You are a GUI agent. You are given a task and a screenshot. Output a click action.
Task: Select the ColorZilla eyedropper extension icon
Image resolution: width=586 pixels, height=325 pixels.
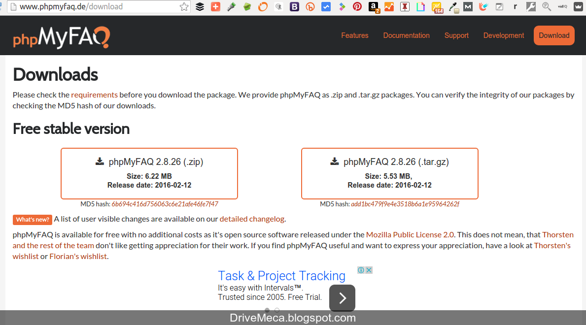coord(453,7)
